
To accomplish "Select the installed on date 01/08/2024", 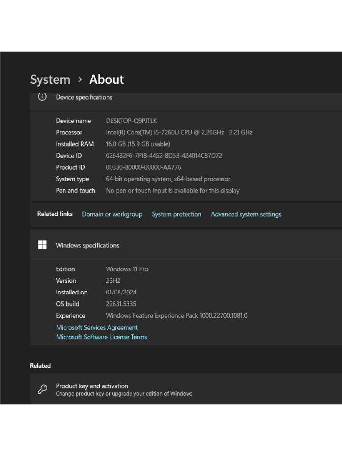I will (121, 292).
